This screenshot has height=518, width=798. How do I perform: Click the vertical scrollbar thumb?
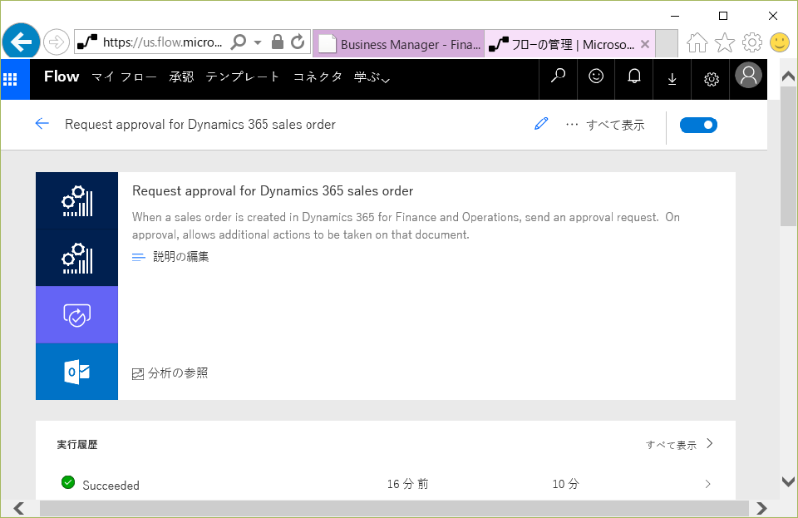(789, 155)
